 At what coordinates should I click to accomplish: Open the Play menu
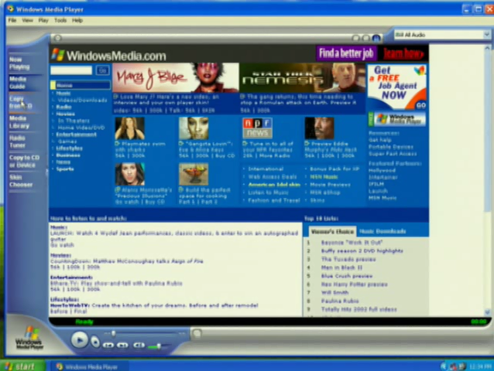tap(43, 20)
